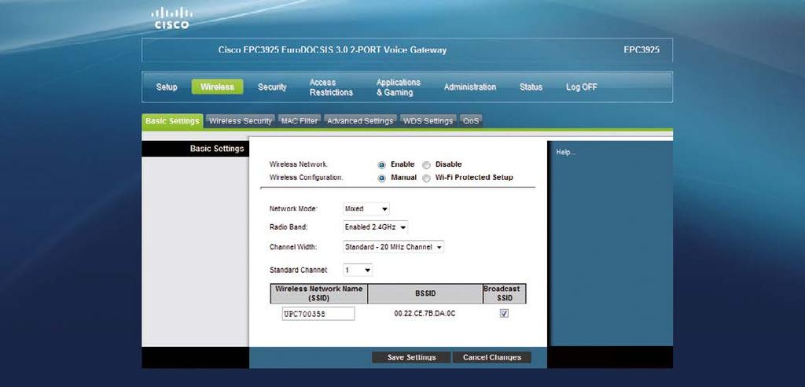Open the Standard Channel dropdown
The width and height of the screenshot is (805, 387).
pyautogui.click(x=358, y=270)
